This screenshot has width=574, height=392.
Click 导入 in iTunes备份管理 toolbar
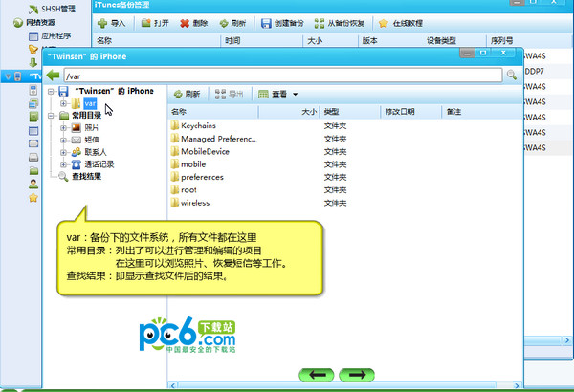tap(112, 24)
